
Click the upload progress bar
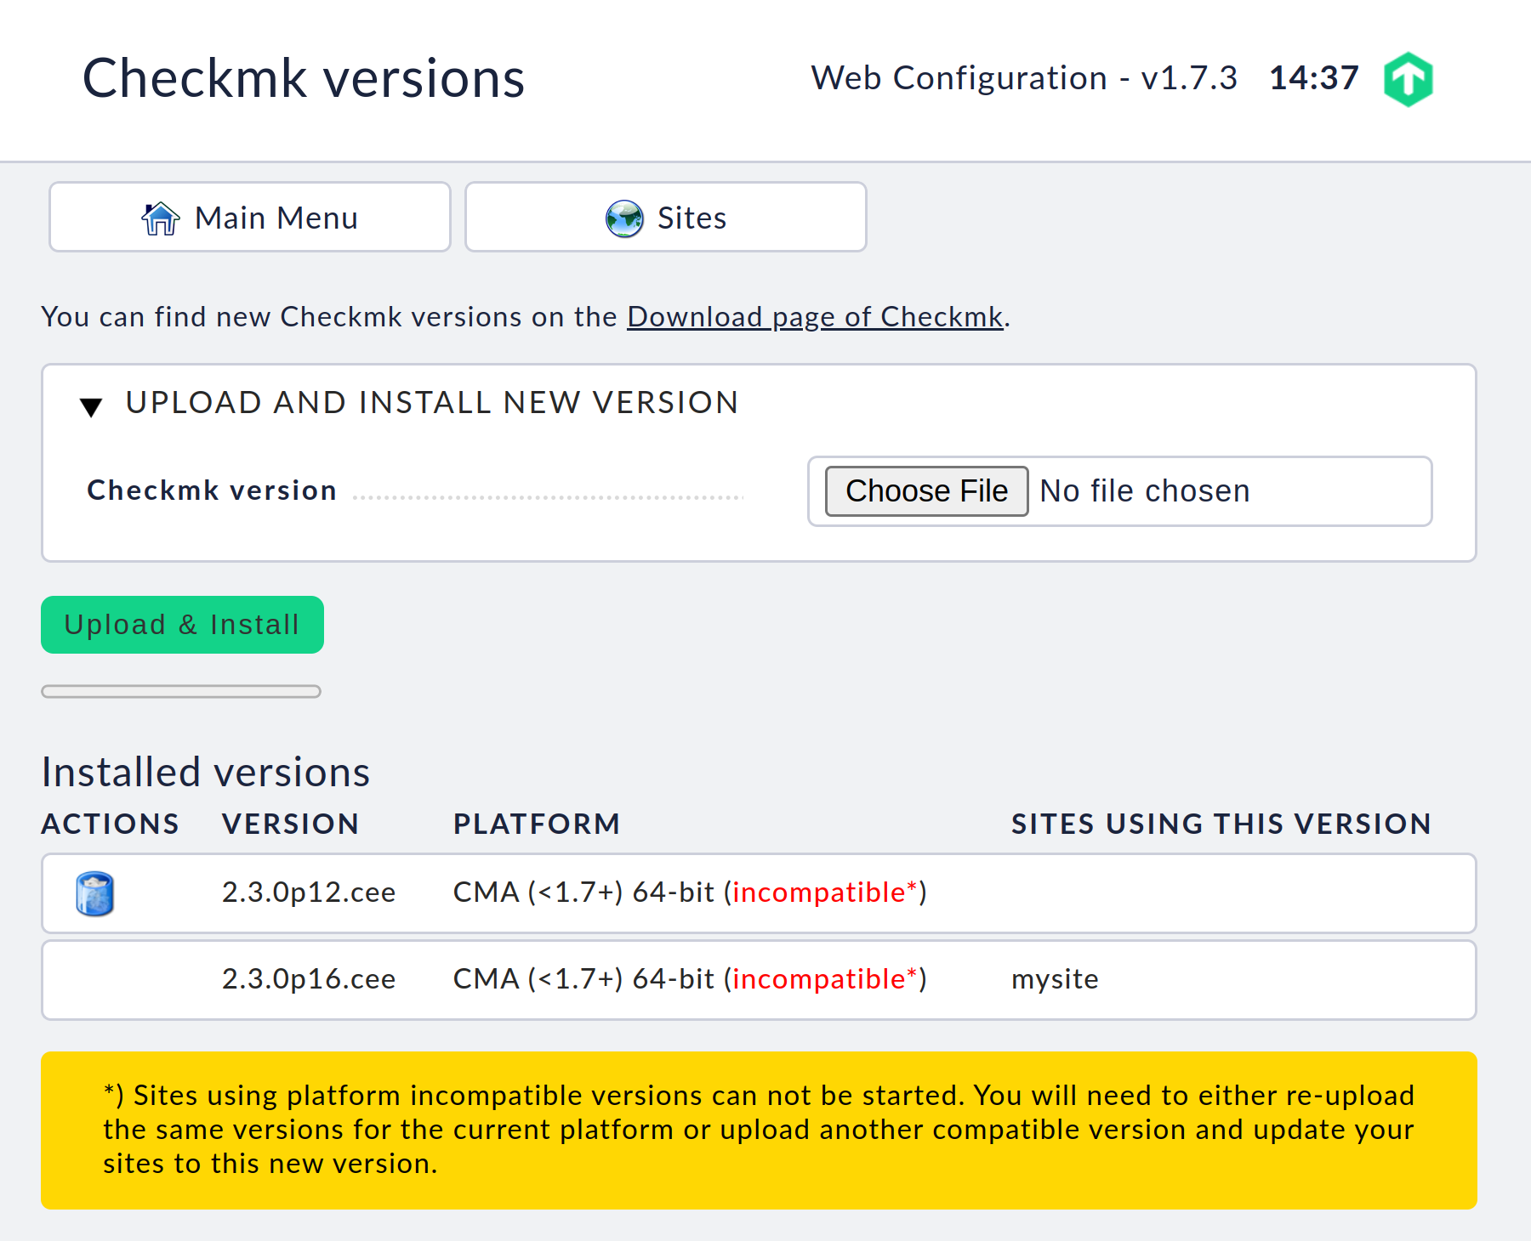[x=181, y=691]
